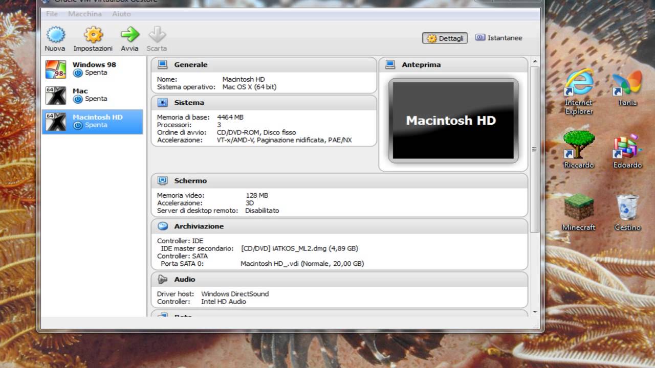Open the Aiuto help menu
The width and height of the screenshot is (655, 368).
pos(122,14)
